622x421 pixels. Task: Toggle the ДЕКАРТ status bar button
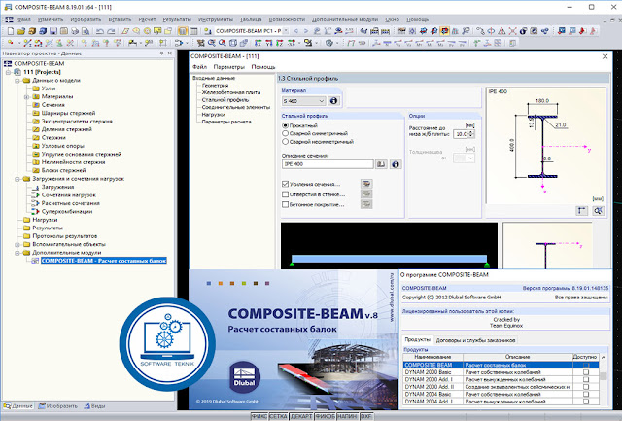point(301,417)
